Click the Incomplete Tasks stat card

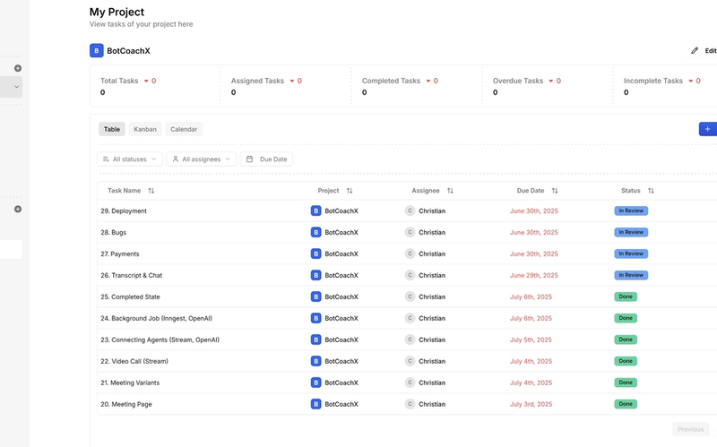pyautogui.click(x=665, y=86)
